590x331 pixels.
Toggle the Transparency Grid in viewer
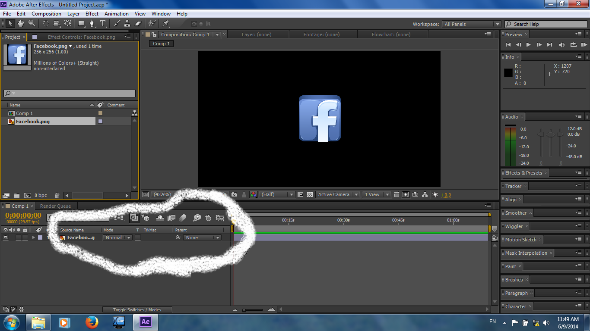[310, 195]
